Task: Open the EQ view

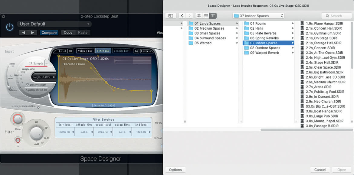Action: (x=136, y=51)
